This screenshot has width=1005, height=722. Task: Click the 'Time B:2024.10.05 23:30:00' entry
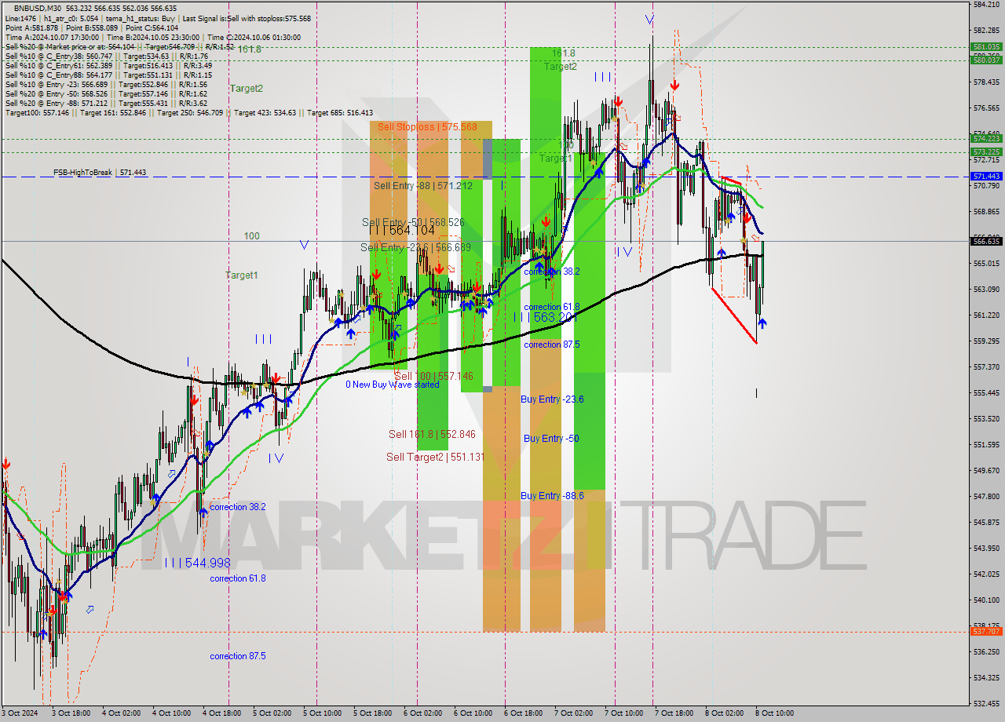(153, 37)
